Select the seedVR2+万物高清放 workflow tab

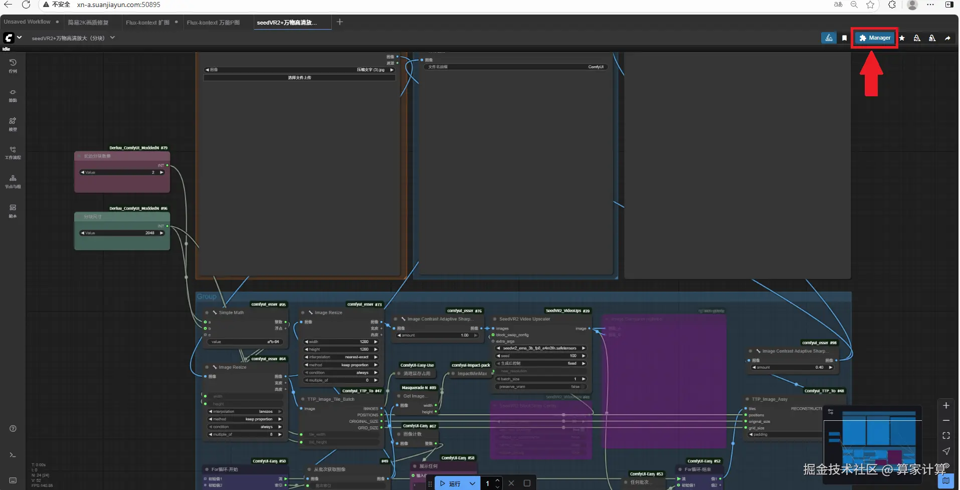click(x=287, y=23)
